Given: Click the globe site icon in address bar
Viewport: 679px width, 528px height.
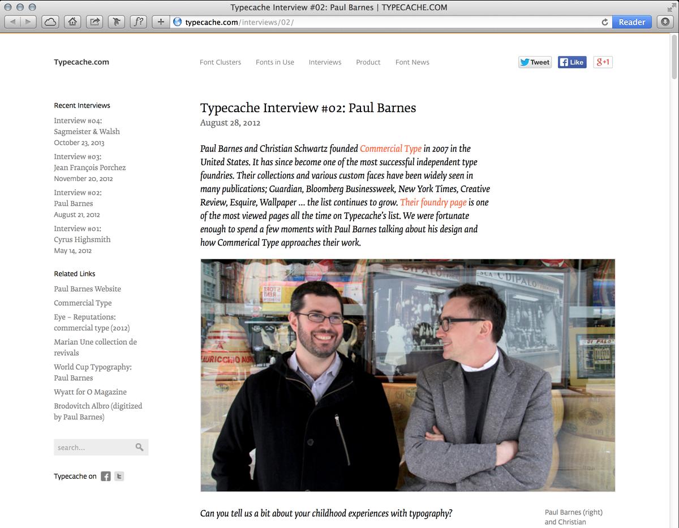Looking at the screenshot, I should (x=178, y=22).
